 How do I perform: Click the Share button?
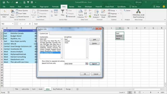coord(157,7)
